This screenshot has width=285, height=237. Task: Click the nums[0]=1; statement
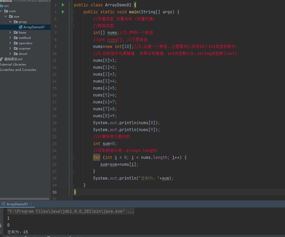[x=105, y=60]
